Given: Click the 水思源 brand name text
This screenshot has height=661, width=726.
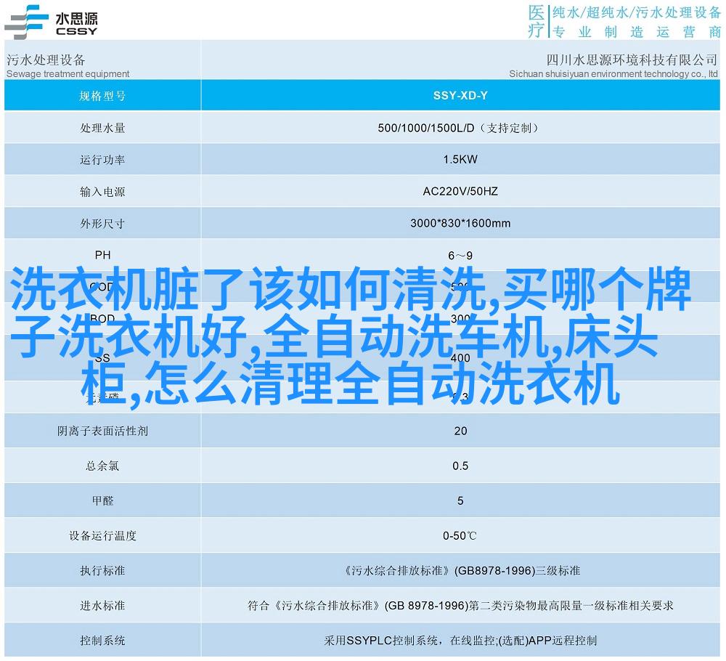Looking at the screenshot, I should 76,16.
